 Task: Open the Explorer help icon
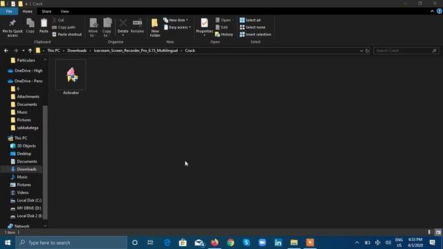[440, 11]
